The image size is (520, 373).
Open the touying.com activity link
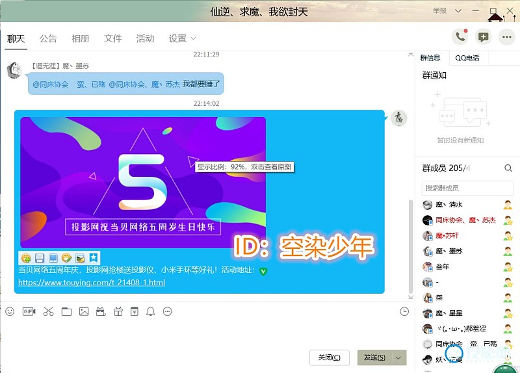click(92, 283)
